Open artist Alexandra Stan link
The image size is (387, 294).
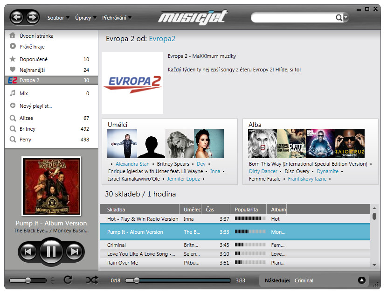point(132,164)
